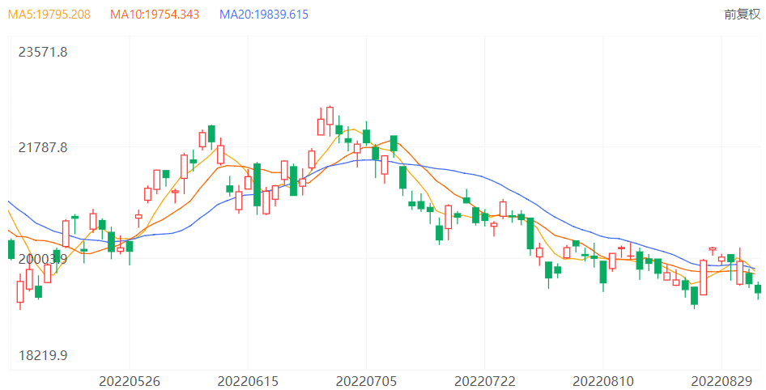Click the 20220526 date axis label
Image resolution: width=766 pixels, height=390 pixels.
[130, 381]
